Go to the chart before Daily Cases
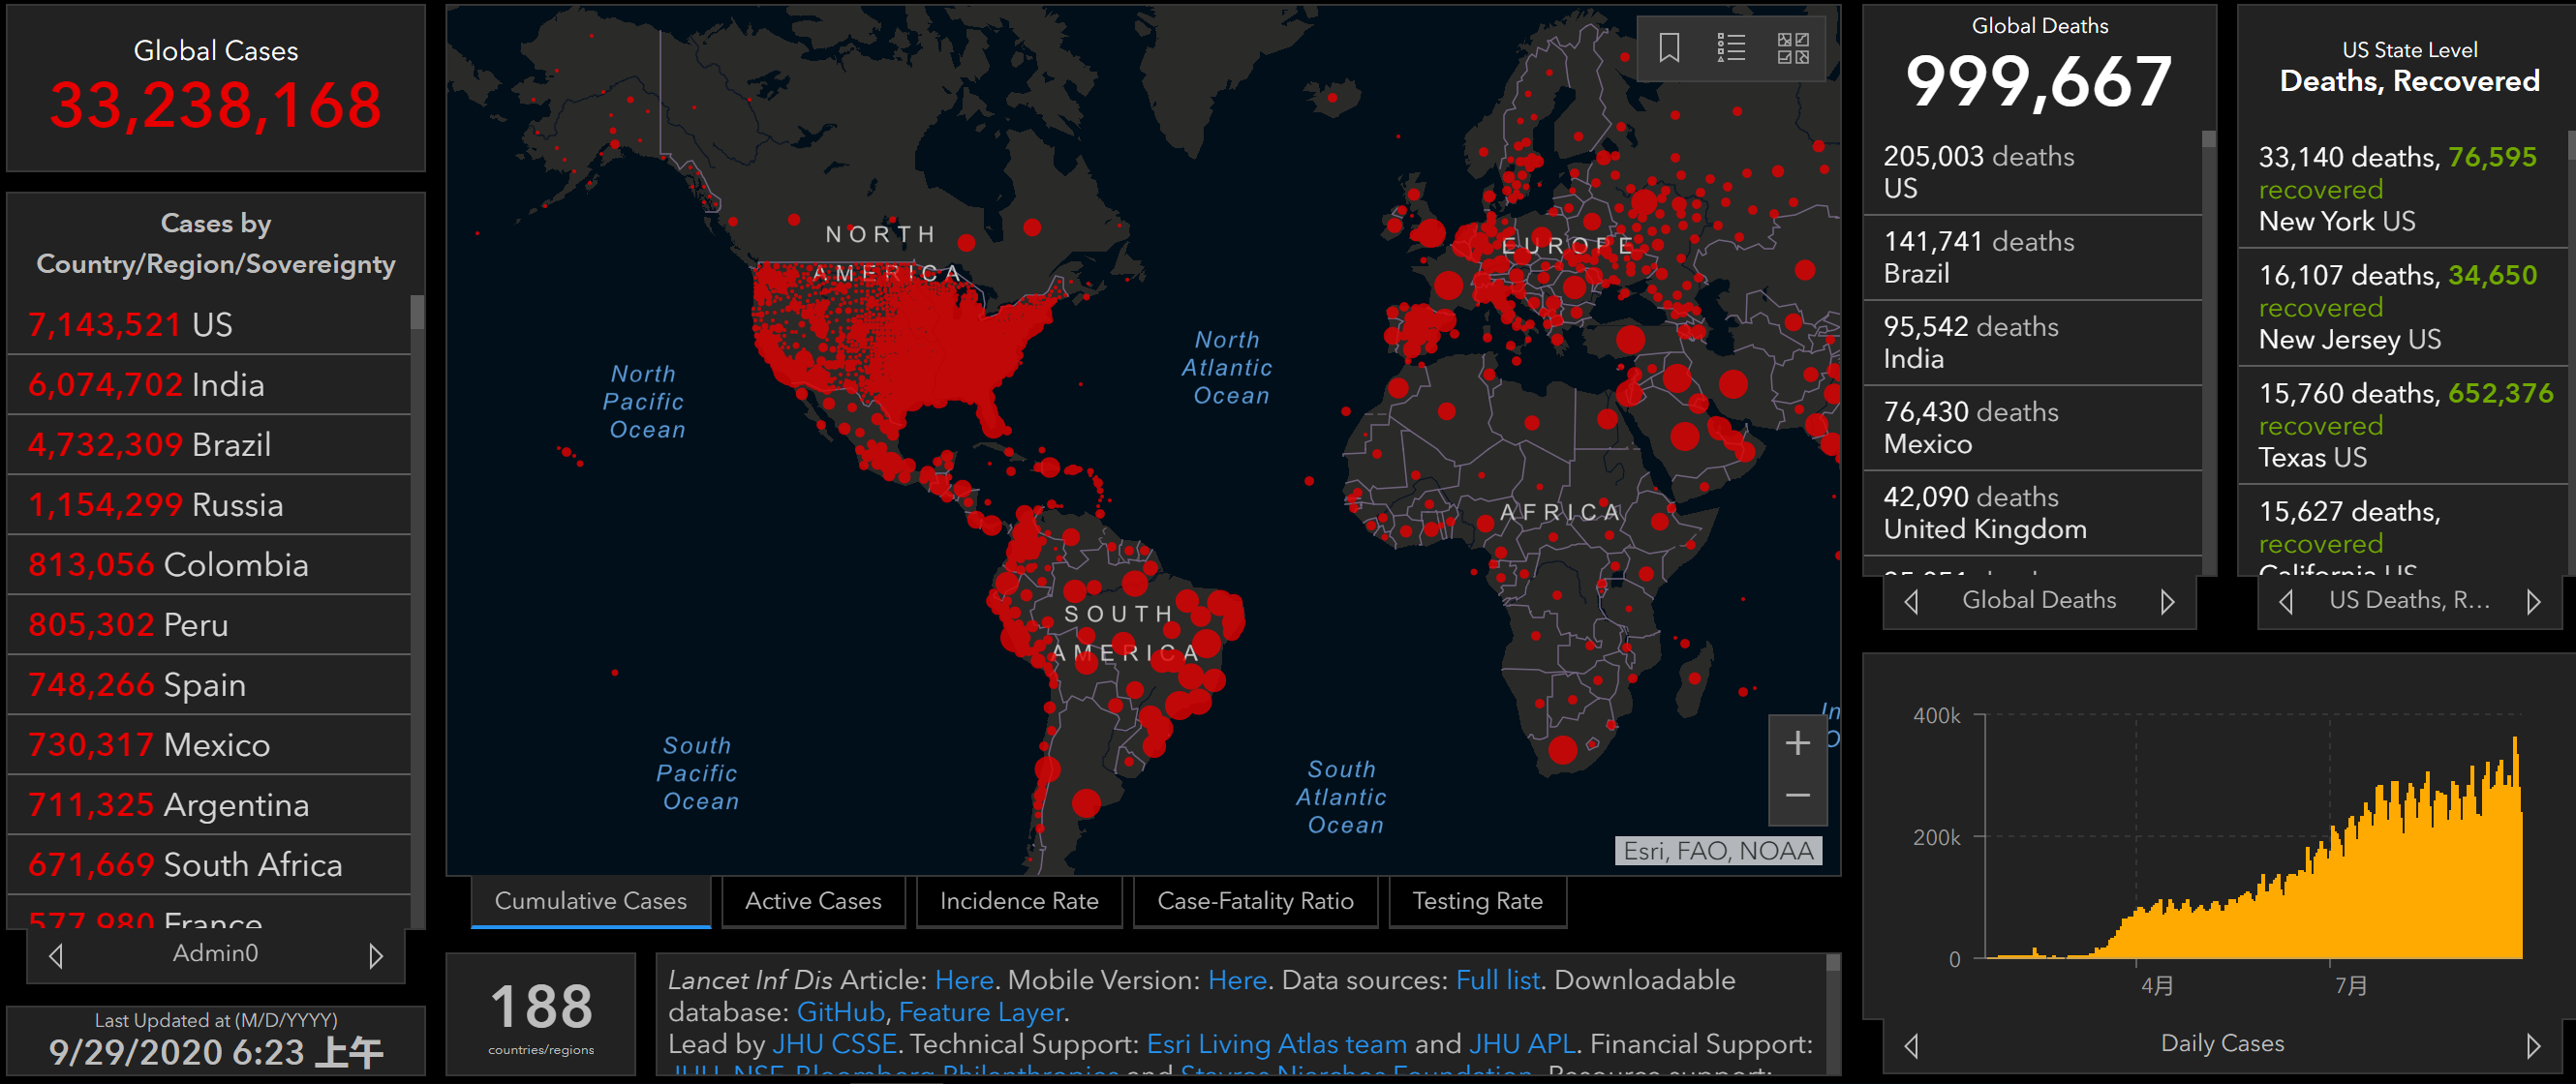Viewport: 2576px width, 1084px height. pyautogui.click(x=1911, y=1045)
